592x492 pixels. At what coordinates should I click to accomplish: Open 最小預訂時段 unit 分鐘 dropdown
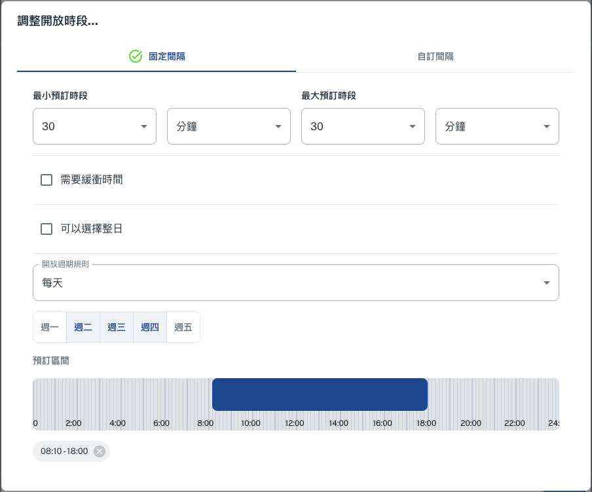tap(229, 126)
